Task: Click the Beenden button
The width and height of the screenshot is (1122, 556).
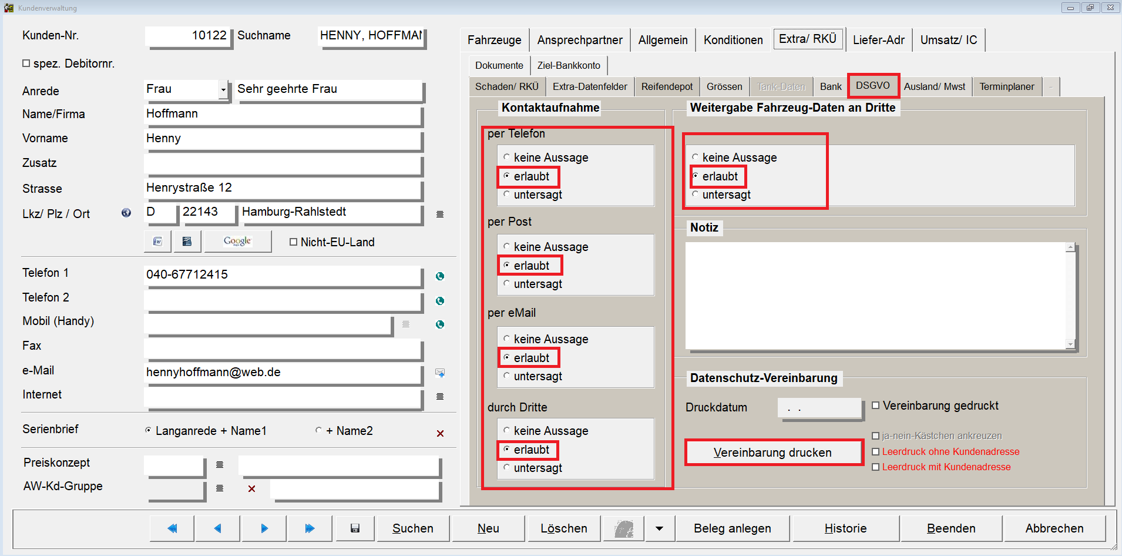Action: (951, 528)
